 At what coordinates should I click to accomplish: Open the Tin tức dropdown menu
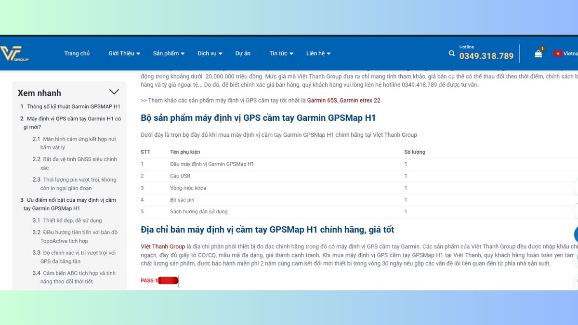coord(281,53)
